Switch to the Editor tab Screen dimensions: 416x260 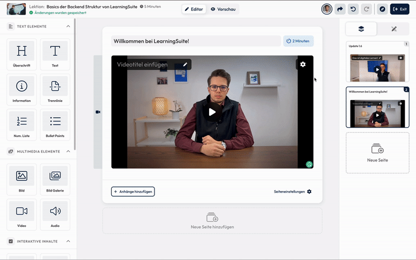[193, 9]
